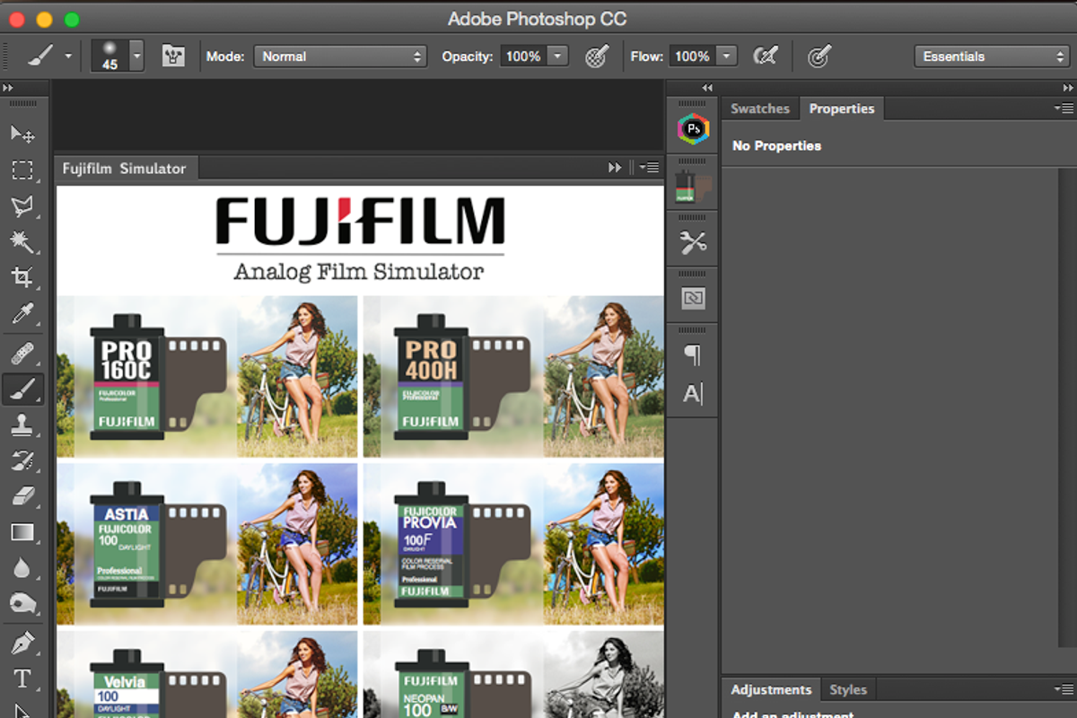Viewport: 1077px width, 718px height.
Task: Open the Mode Normal dropdown
Action: click(x=340, y=56)
